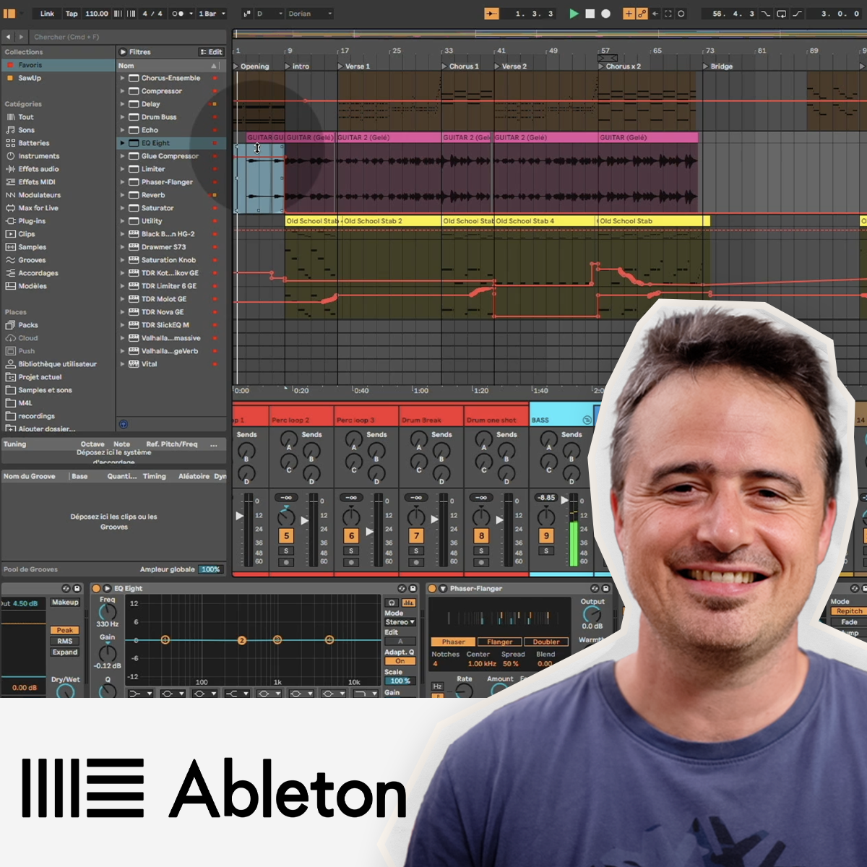The image size is (867, 867).
Task: Click the Ampleur globale 100% slider
Action: coord(210,569)
